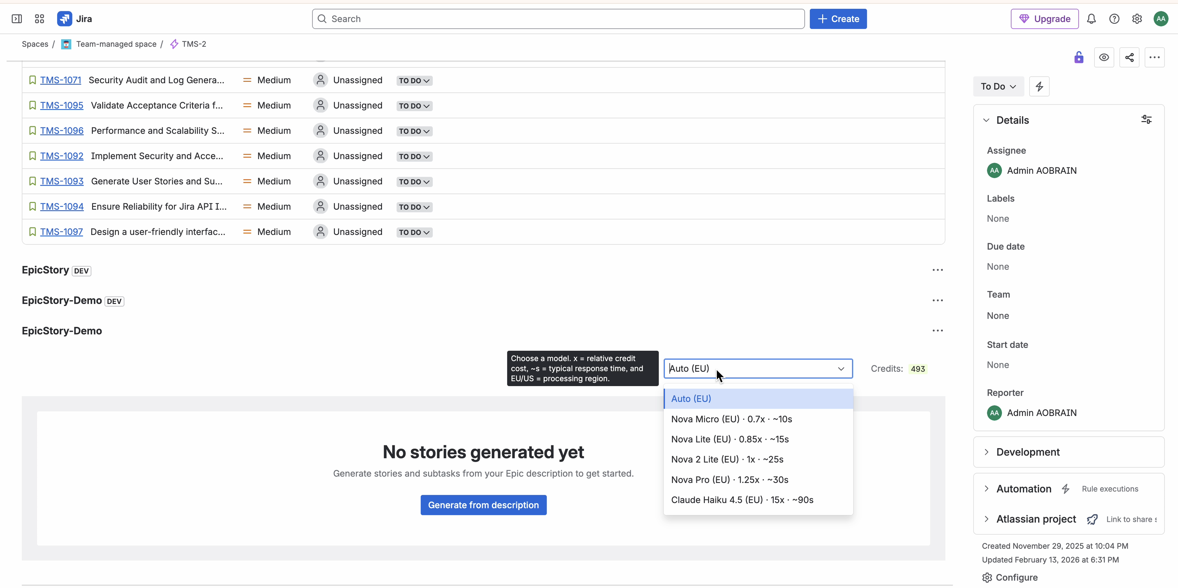Open automation lightning bolt button
The width and height of the screenshot is (1178, 588).
coord(1039,86)
